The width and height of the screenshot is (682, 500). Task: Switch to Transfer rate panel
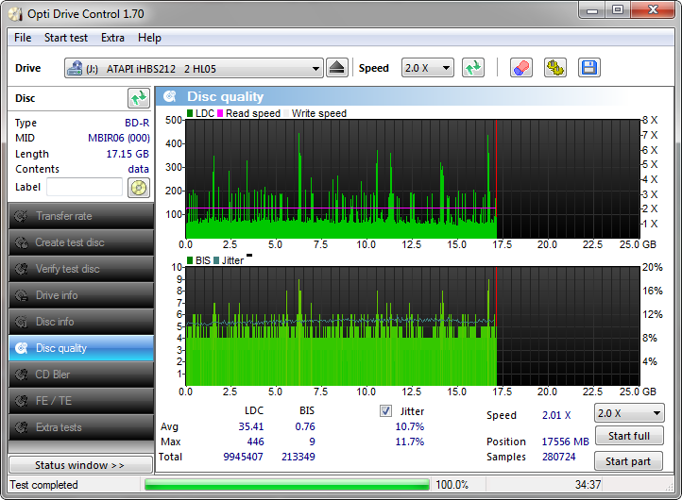click(x=81, y=216)
